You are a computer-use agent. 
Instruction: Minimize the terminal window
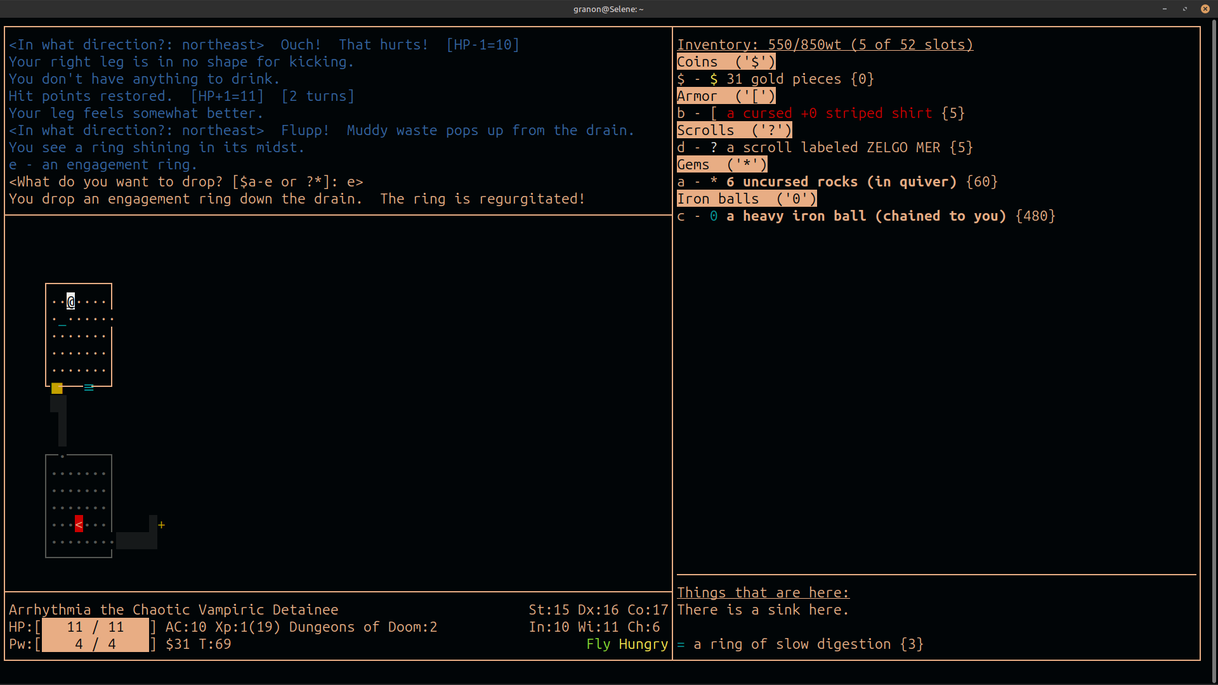1165,9
